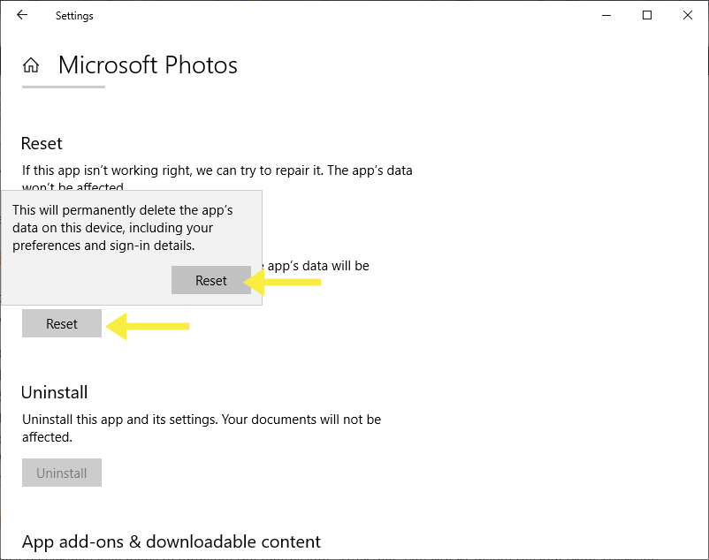Screen dimensions: 709x560
Task: Select the Microsoft Photos page title
Action: point(148,65)
